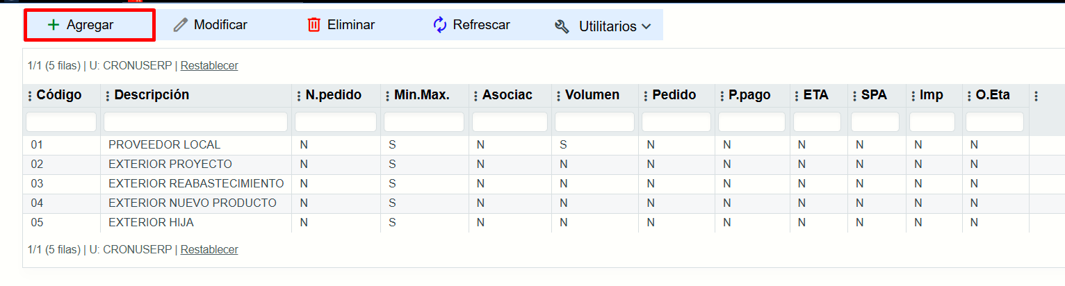Click the blue Refrescar arrows icon
The height and width of the screenshot is (286, 1065).
[439, 25]
